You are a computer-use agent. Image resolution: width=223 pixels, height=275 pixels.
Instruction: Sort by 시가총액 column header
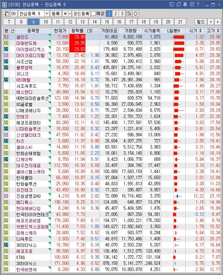(152, 31)
